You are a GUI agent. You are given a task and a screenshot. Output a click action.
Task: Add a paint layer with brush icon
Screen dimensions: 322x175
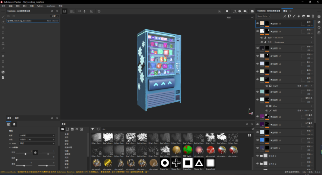(294, 16)
